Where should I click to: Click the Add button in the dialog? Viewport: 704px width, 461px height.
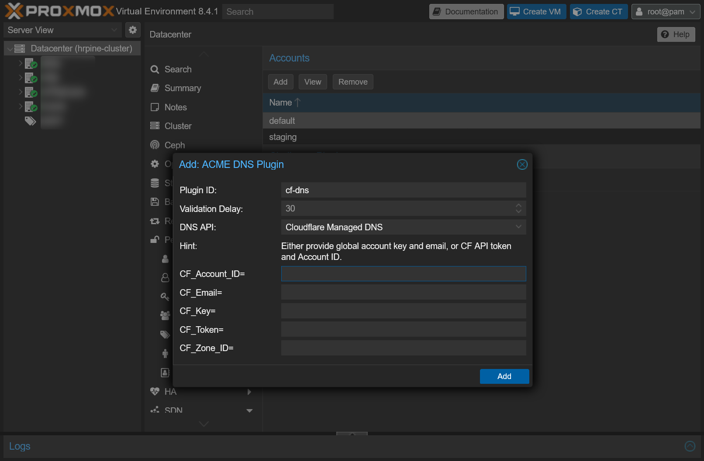coord(504,376)
